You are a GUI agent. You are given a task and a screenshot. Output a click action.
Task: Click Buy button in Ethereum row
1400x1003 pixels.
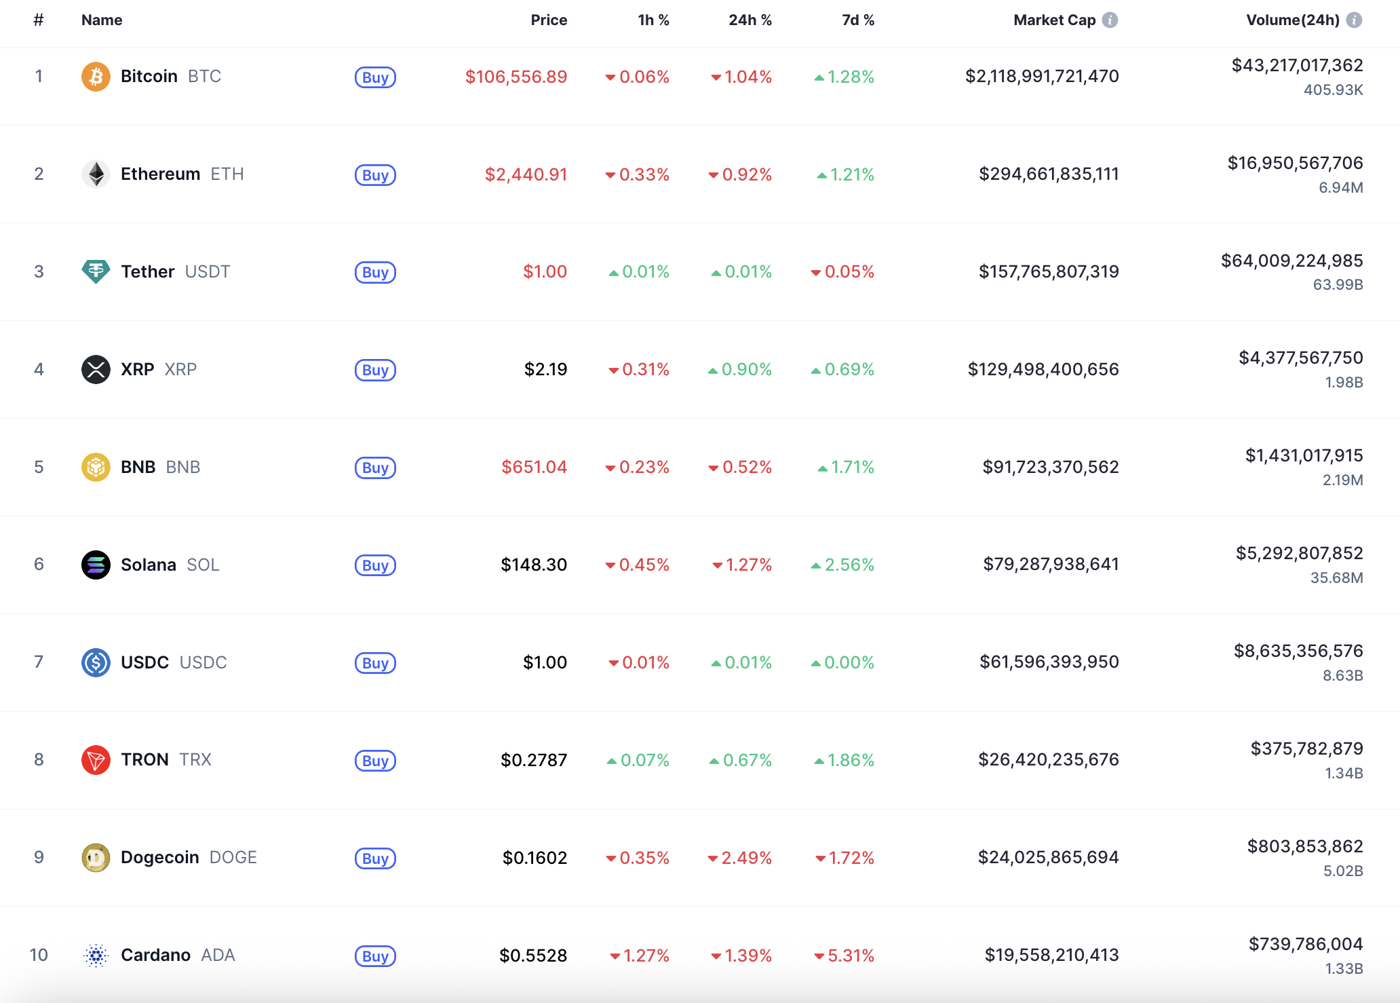pos(375,175)
